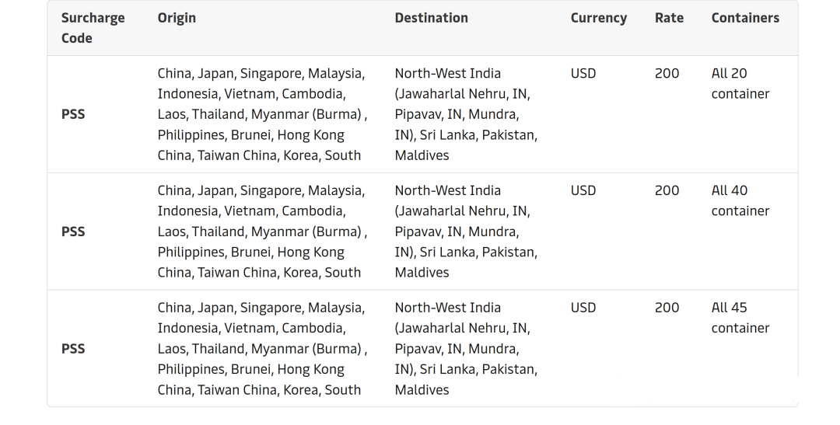Click the Currency column header
The image size is (840, 425).
(598, 18)
